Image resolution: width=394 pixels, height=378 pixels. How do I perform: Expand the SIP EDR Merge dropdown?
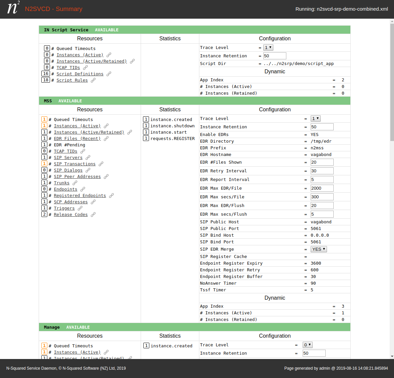click(319, 249)
